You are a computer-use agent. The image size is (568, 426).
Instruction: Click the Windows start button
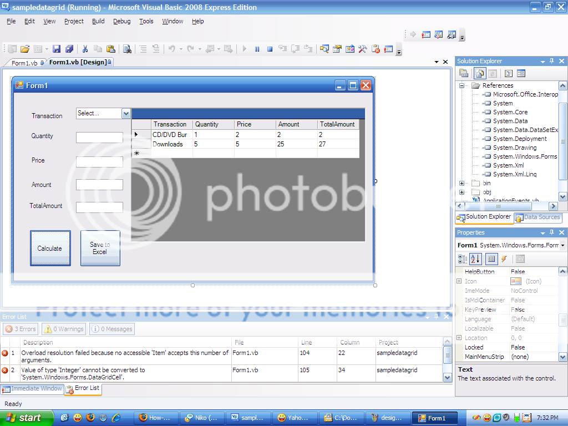point(27,418)
